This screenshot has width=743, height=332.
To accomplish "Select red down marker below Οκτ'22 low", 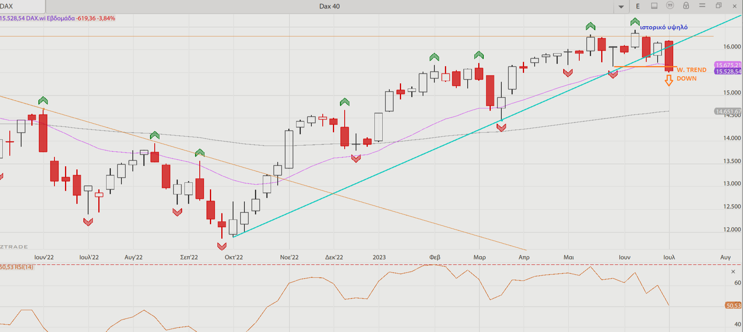I will coord(222,246).
